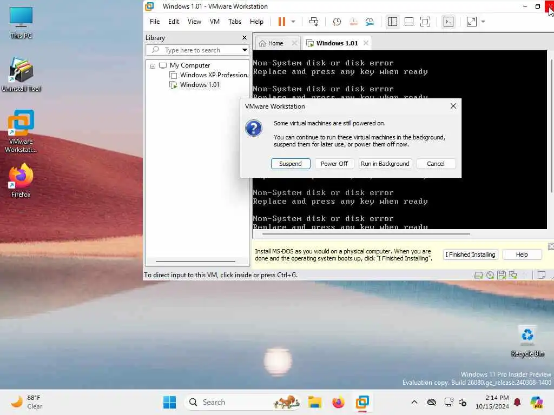Click the Suspend button in dialog
This screenshot has width=554, height=415.
291,164
